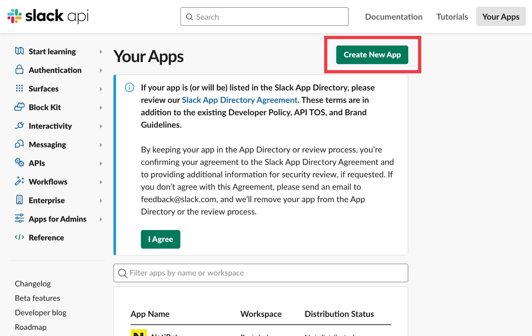Screen dimensions: 532x336
Task: Open Reference in the sidebar
Action: (46, 238)
